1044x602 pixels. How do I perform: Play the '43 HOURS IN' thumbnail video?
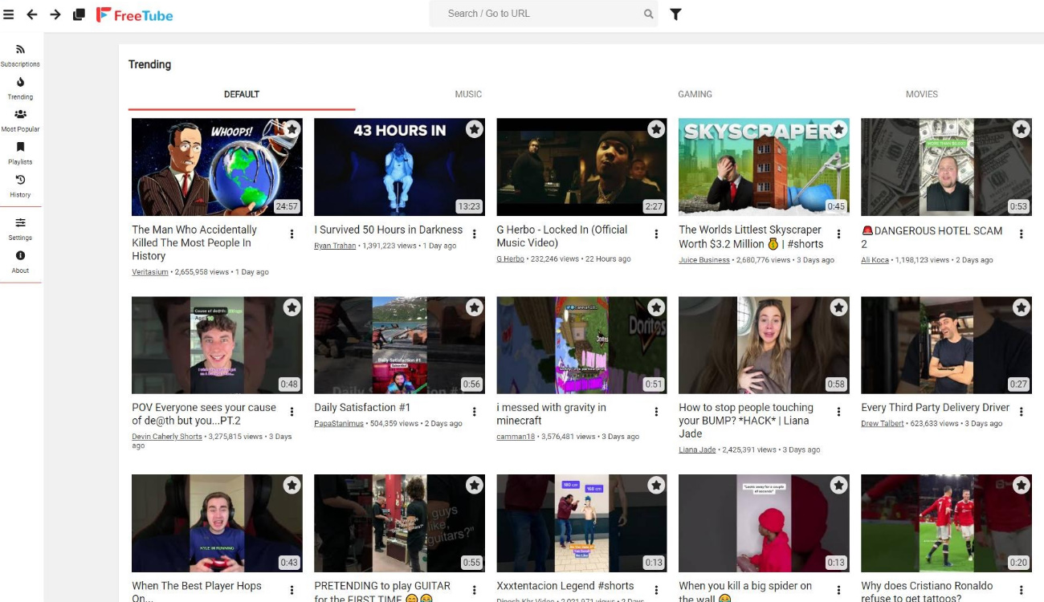tap(399, 167)
